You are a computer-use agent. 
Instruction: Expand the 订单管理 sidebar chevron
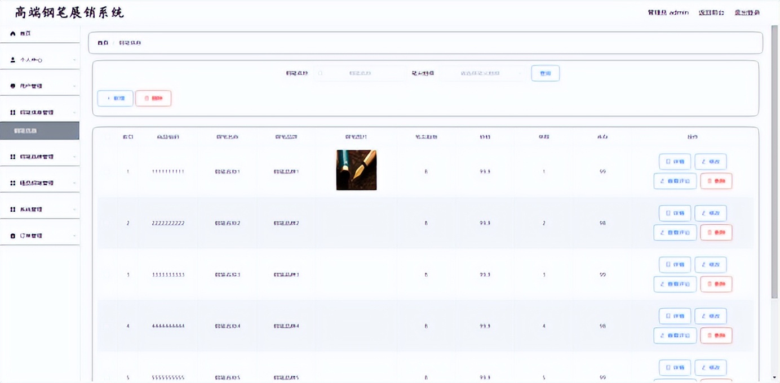click(74, 236)
